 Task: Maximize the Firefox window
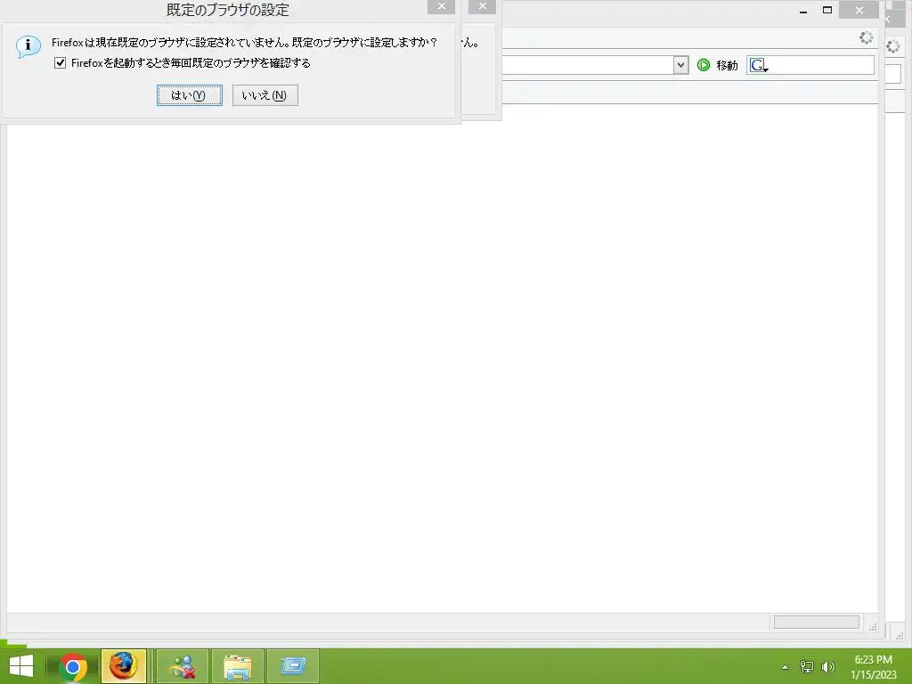pyautogui.click(x=827, y=11)
